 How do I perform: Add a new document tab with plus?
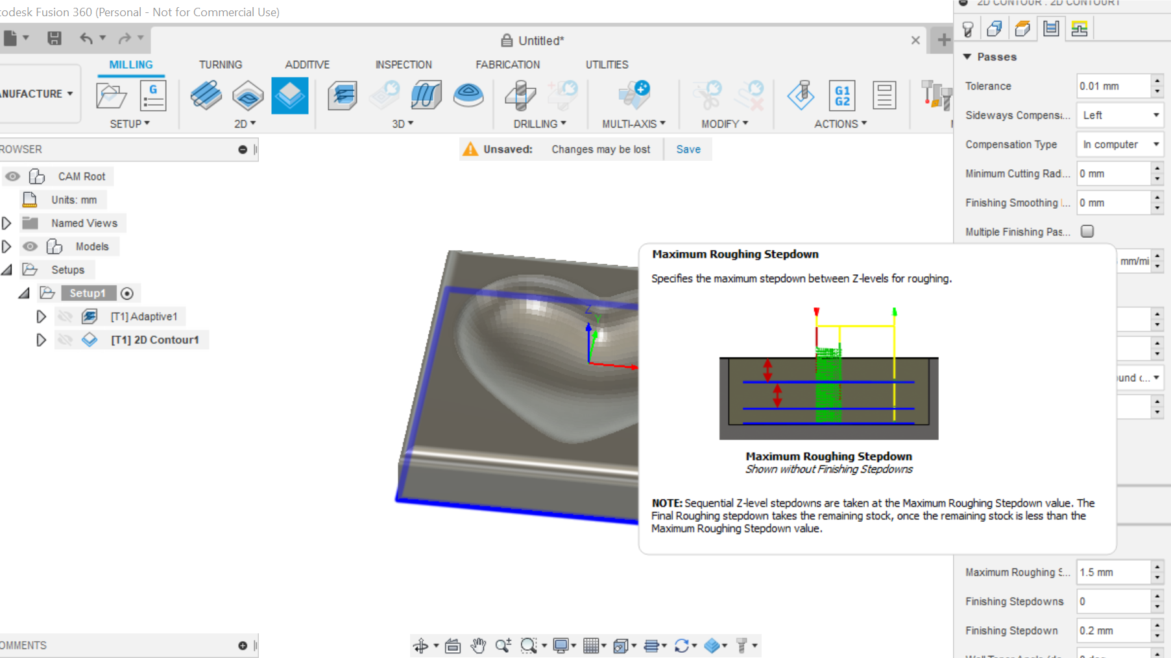(x=944, y=40)
